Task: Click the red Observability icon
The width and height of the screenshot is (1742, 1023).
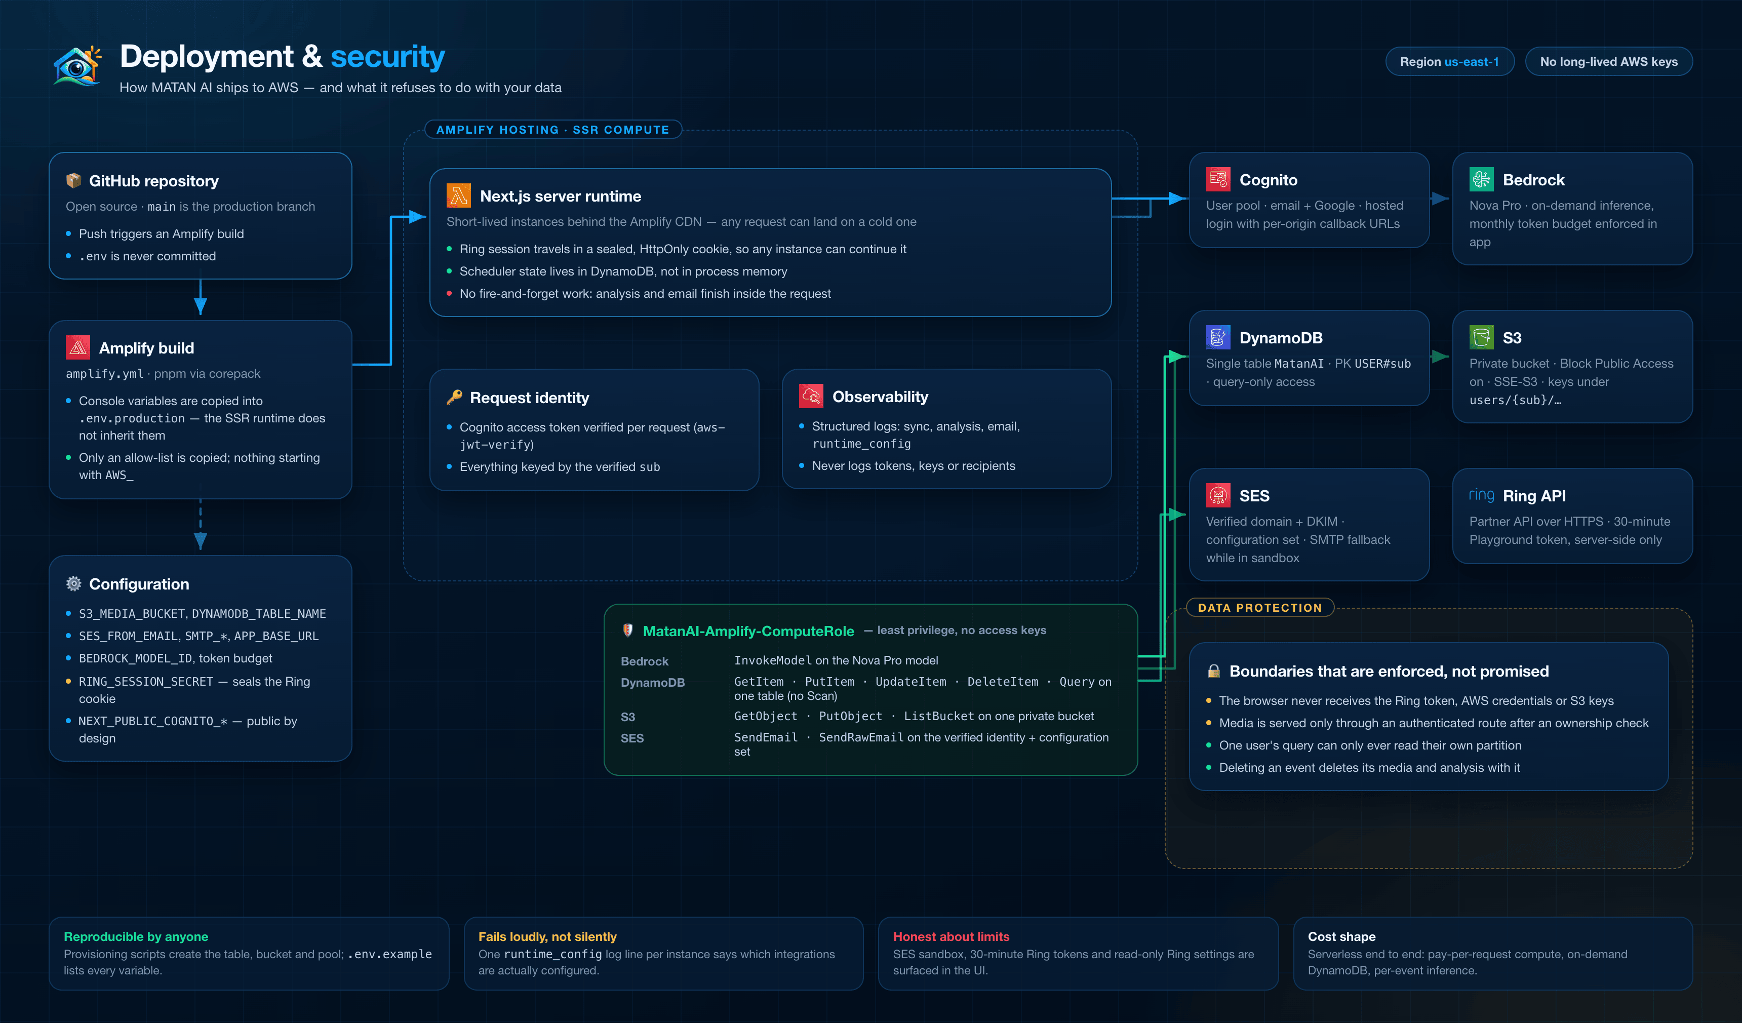Action: coord(811,396)
